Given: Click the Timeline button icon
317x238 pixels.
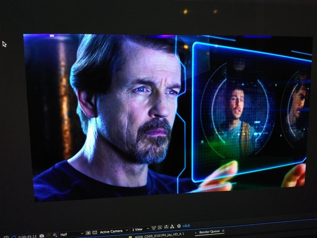Looking at the screenshot, I should [166, 227].
